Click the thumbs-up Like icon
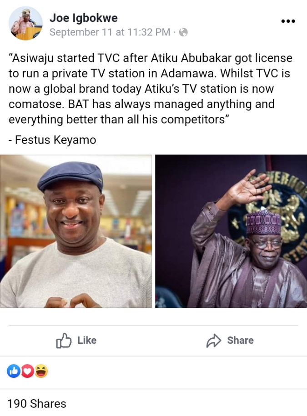The width and height of the screenshot is (307, 416). (x=64, y=341)
